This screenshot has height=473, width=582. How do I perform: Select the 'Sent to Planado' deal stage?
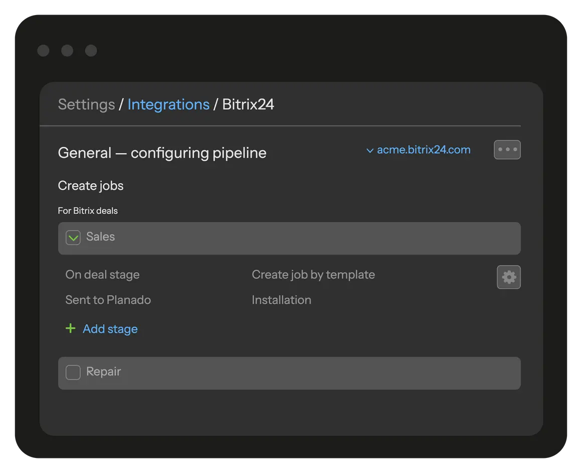coord(108,300)
